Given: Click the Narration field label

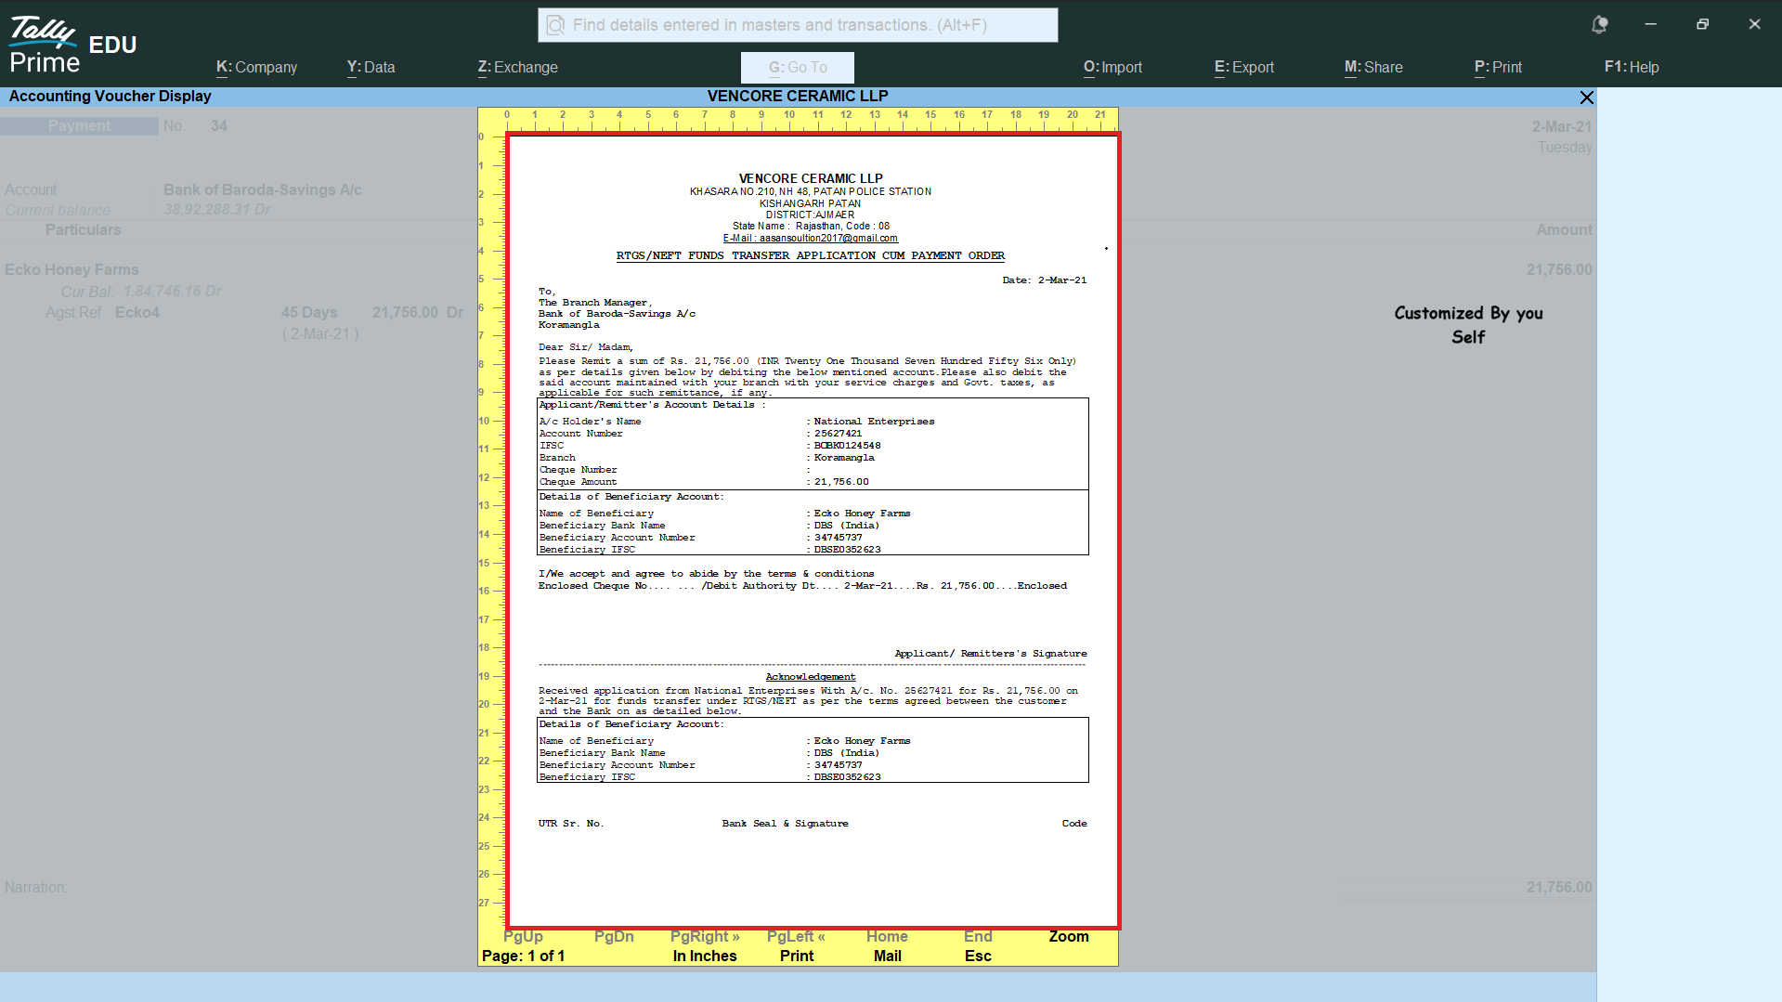Looking at the screenshot, I should point(36,887).
